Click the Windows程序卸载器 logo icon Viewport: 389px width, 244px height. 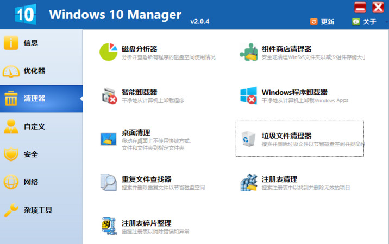pos(249,95)
